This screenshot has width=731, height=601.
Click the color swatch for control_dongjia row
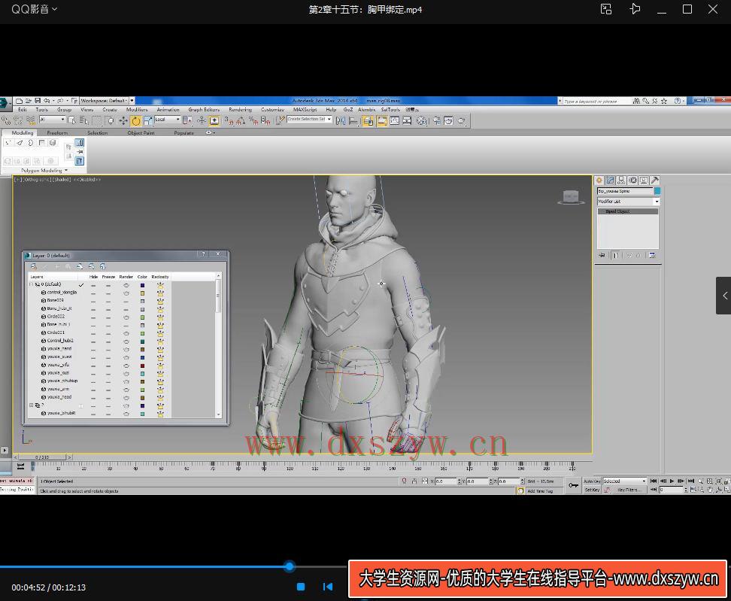click(x=142, y=293)
